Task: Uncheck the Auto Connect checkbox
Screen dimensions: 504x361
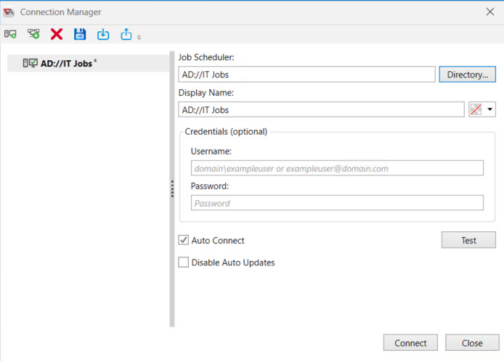Action: click(x=184, y=240)
